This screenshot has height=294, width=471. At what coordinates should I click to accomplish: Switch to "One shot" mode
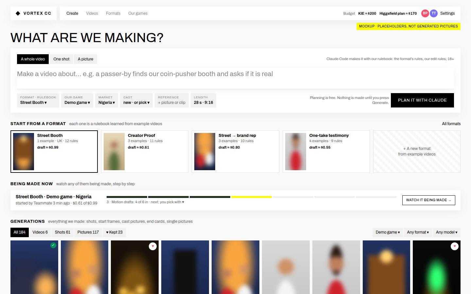pos(61,59)
